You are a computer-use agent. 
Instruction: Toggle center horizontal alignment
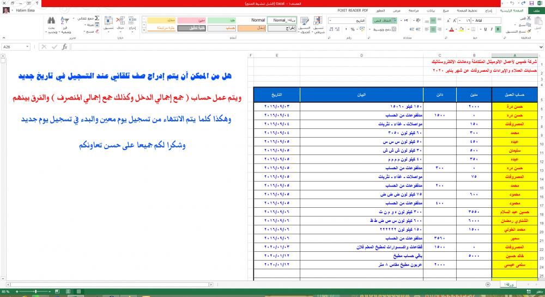click(x=433, y=29)
